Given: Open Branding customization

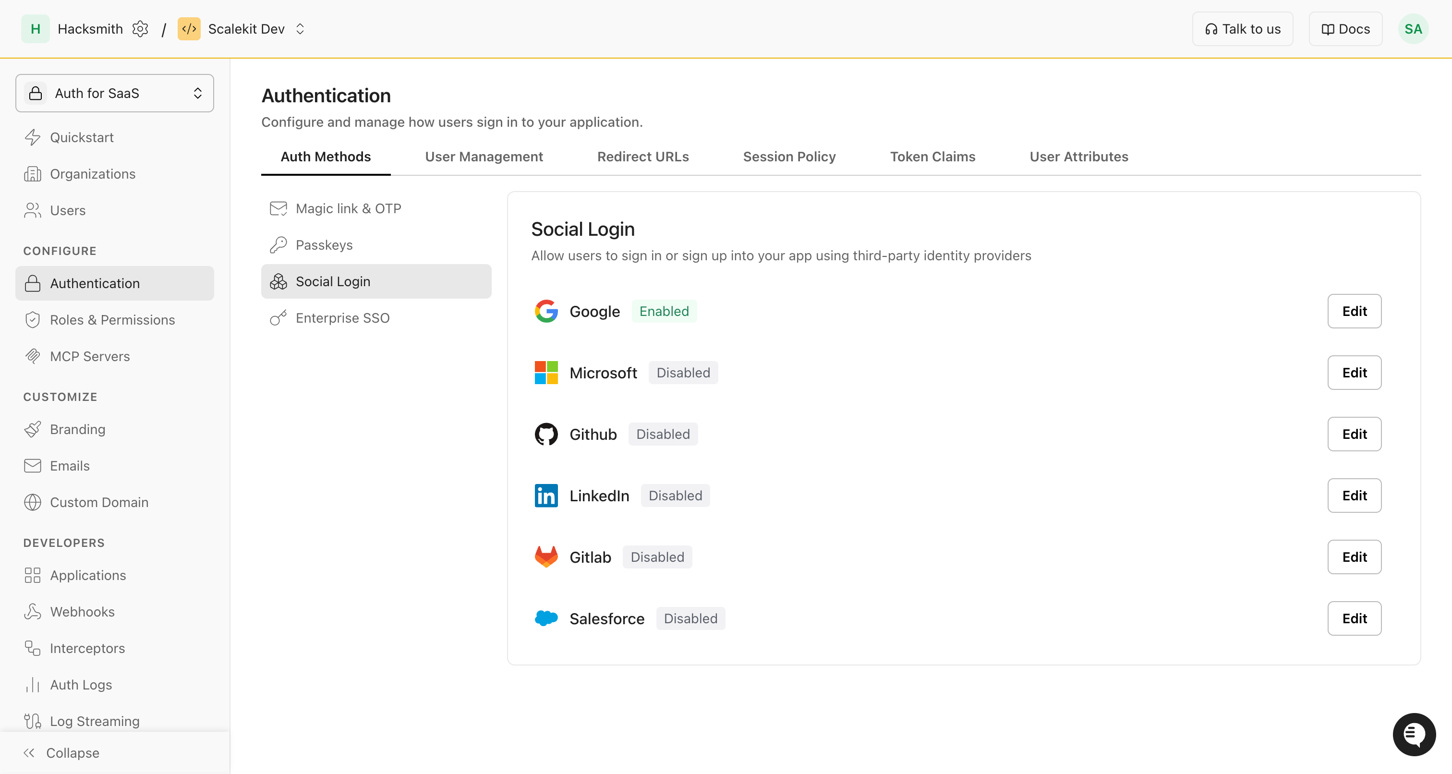Looking at the screenshot, I should [114, 429].
